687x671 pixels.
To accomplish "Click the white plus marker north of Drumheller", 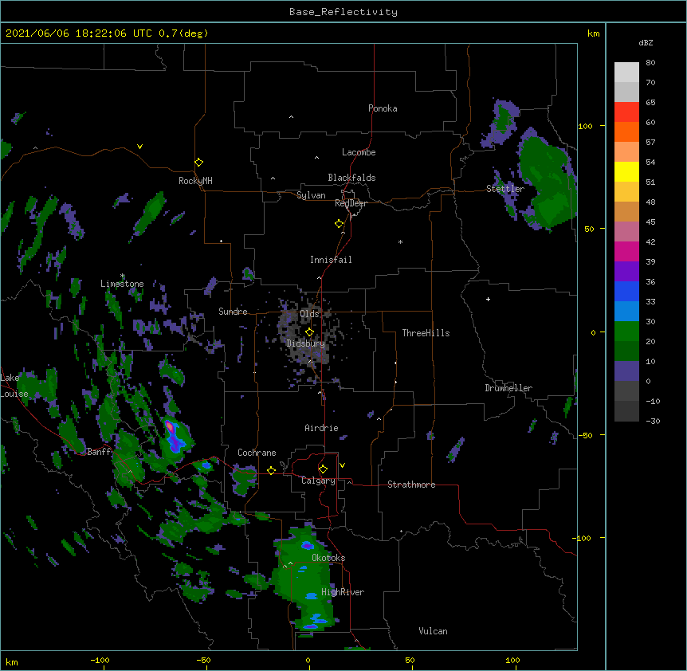I will pyautogui.click(x=488, y=299).
